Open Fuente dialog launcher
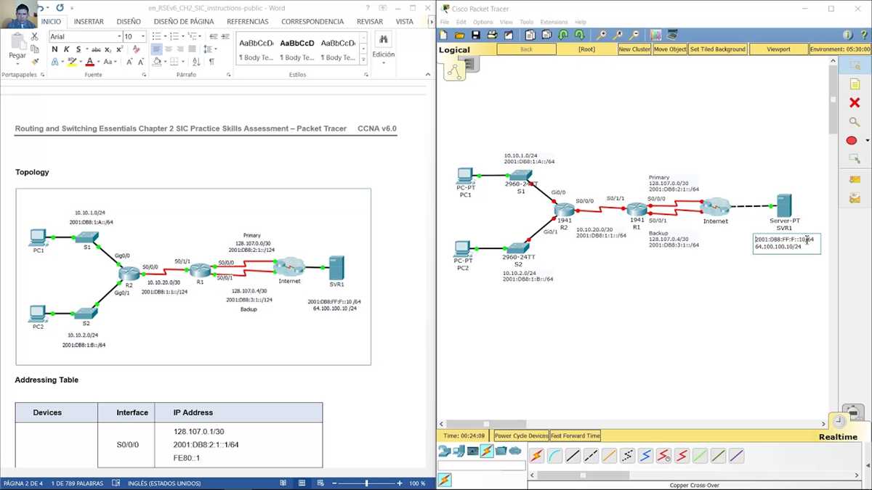 point(144,75)
